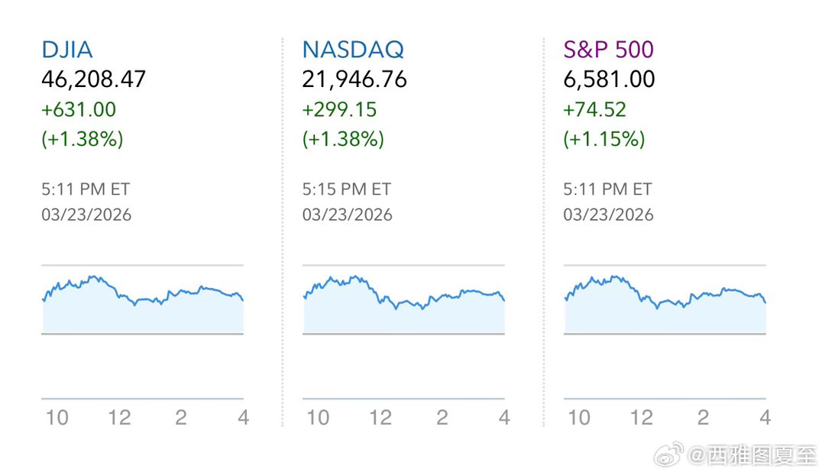Click the S&P 500 +74.52 point change
Viewport: 825px width, 475px height.
[x=594, y=109]
